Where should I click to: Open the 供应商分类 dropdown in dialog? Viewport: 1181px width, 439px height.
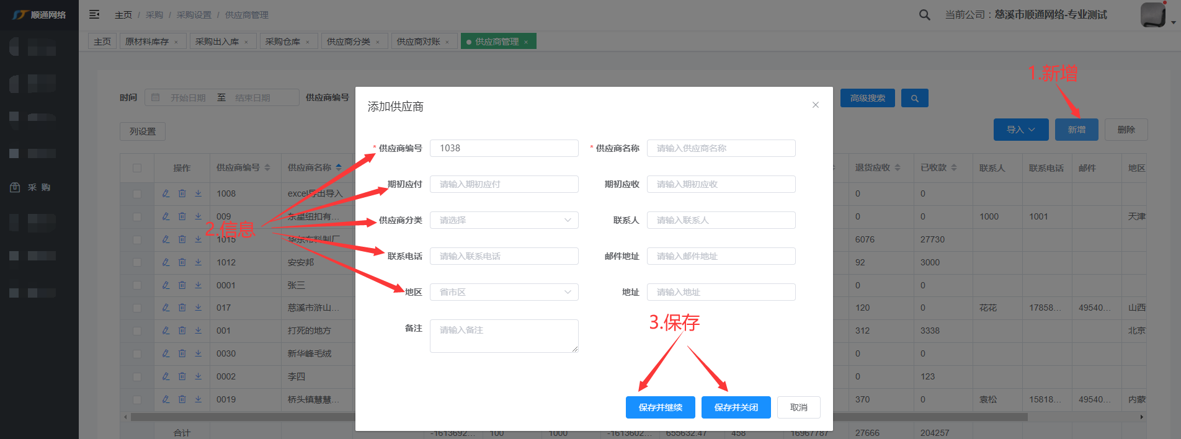pos(504,220)
